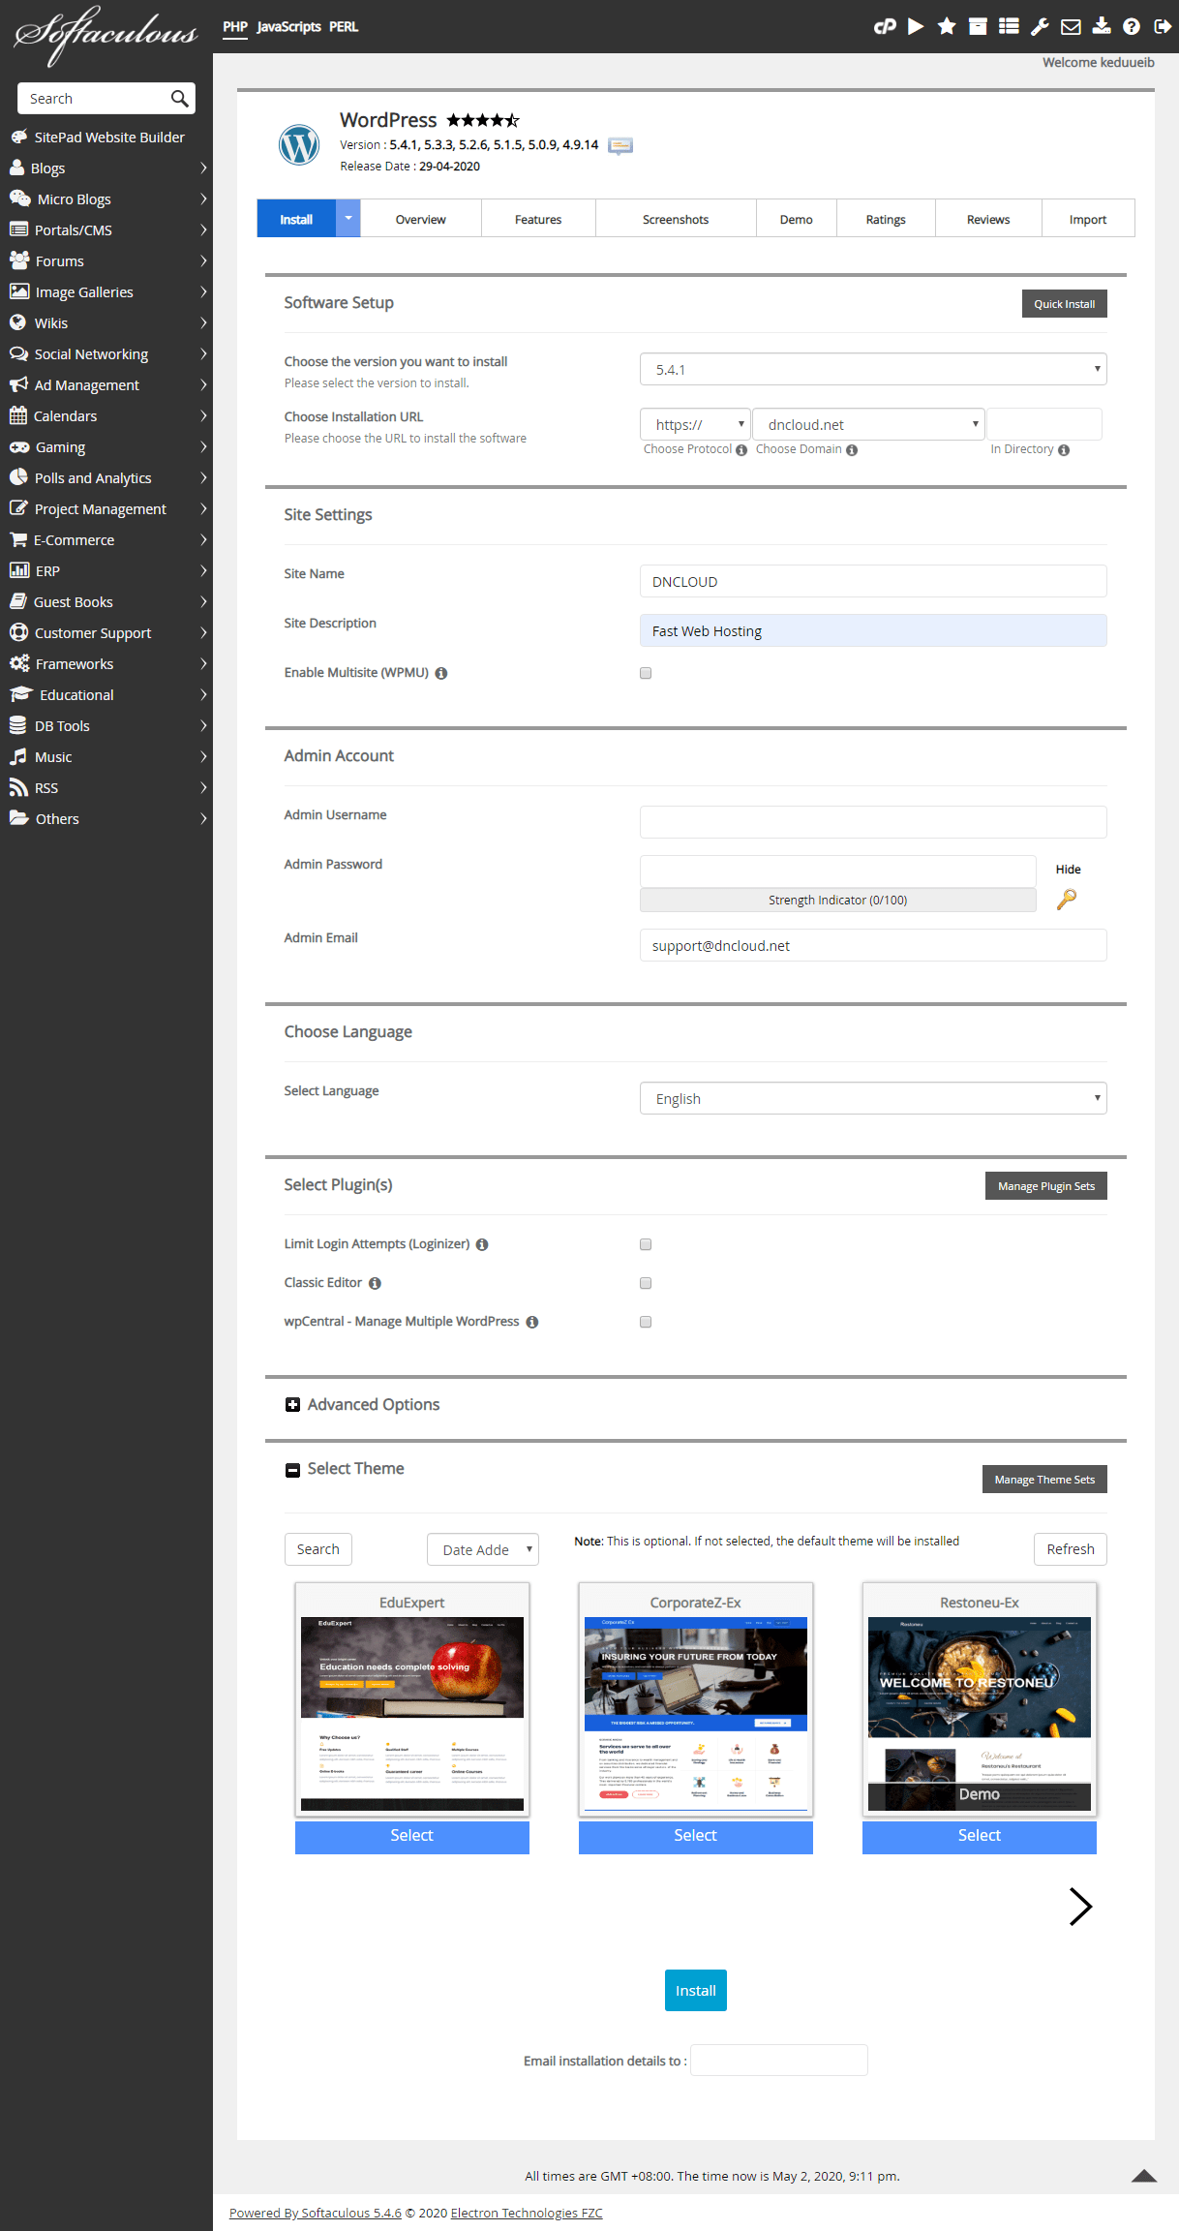Click Manage Plugin Sets button
1179x2231 pixels.
coord(1046,1186)
